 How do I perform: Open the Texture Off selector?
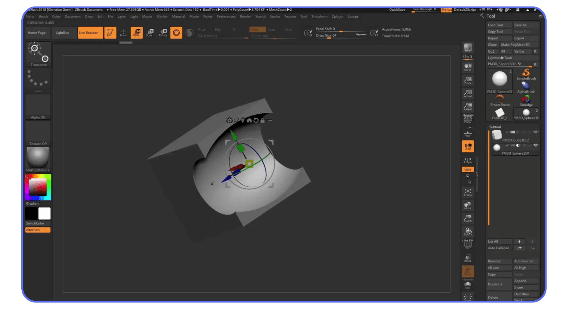(x=38, y=134)
